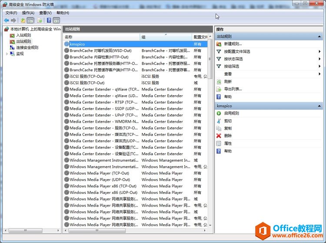This screenshot has height=243, width=326.
Task: Enable the kmspico rule via 启用规则
Action: pos(231,113)
